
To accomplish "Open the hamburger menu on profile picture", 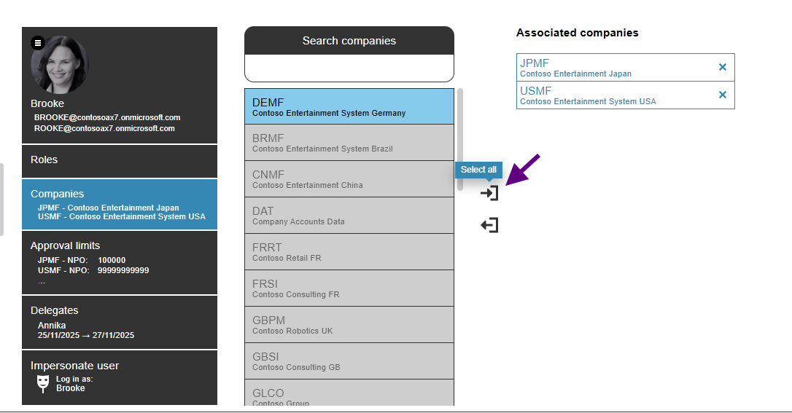I will 38,43.
